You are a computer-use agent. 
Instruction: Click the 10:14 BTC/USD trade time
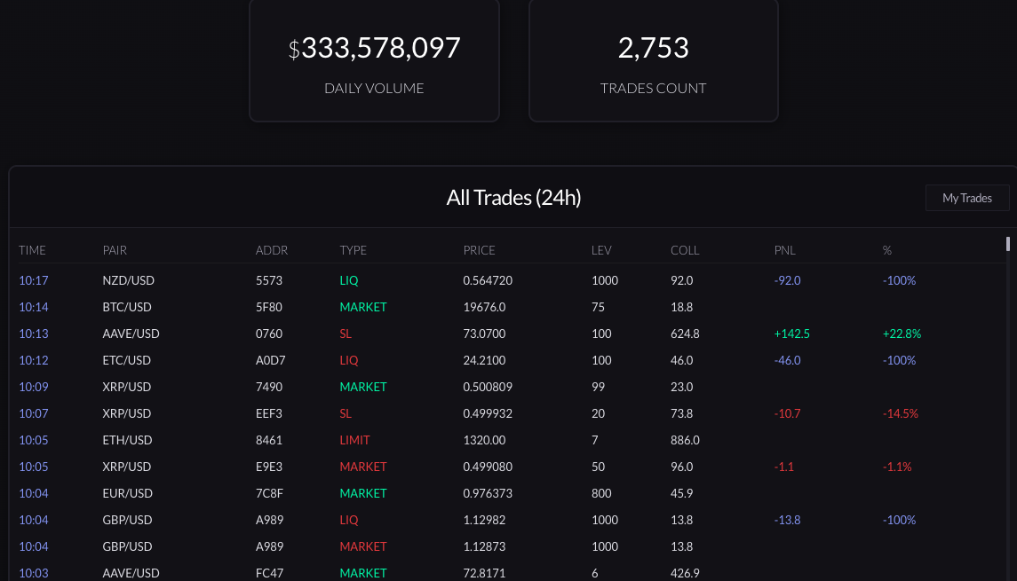(33, 307)
